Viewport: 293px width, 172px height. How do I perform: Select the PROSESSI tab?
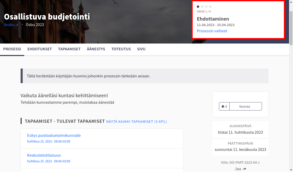tap(12, 49)
